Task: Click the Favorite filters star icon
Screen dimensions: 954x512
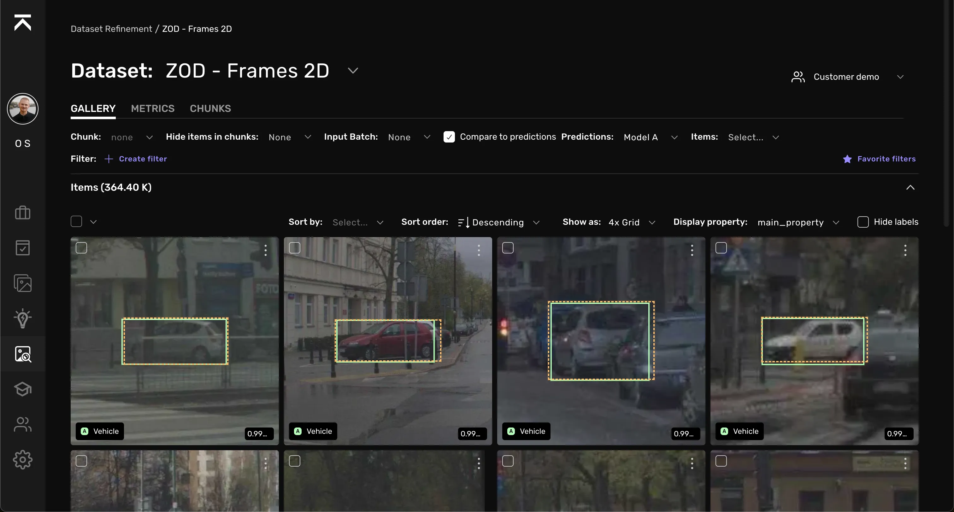Action: click(847, 159)
